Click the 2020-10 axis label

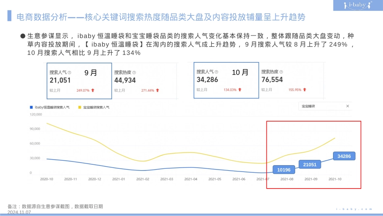point(46,179)
